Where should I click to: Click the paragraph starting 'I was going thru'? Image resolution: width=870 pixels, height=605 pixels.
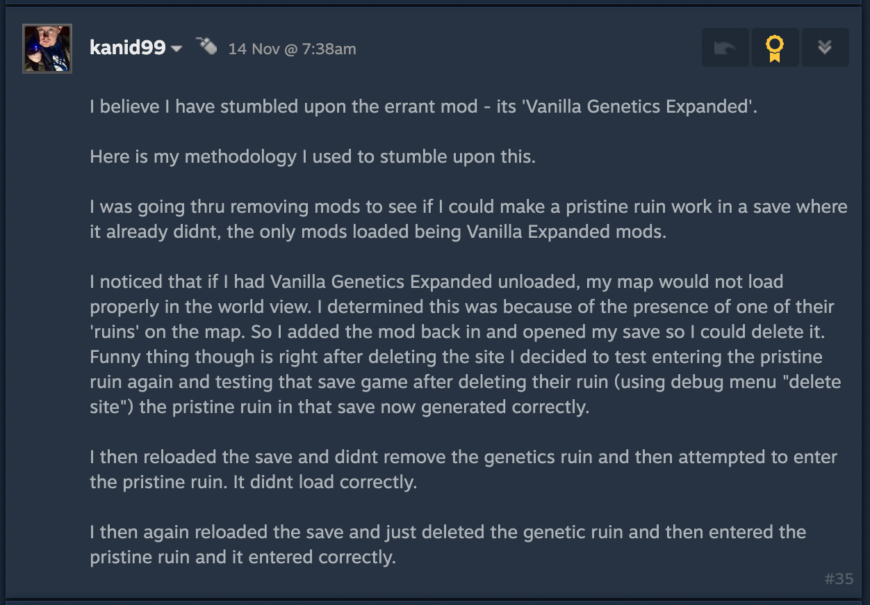pyautogui.click(x=468, y=220)
